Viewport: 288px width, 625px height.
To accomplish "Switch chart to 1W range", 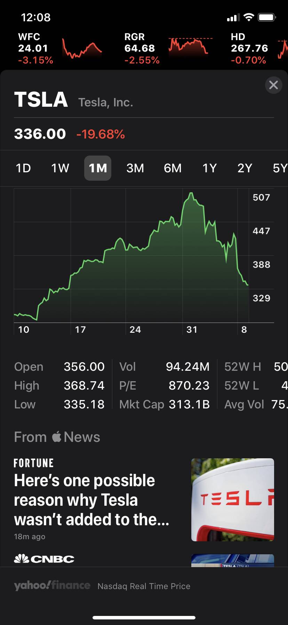I will [x=60, y=168].
